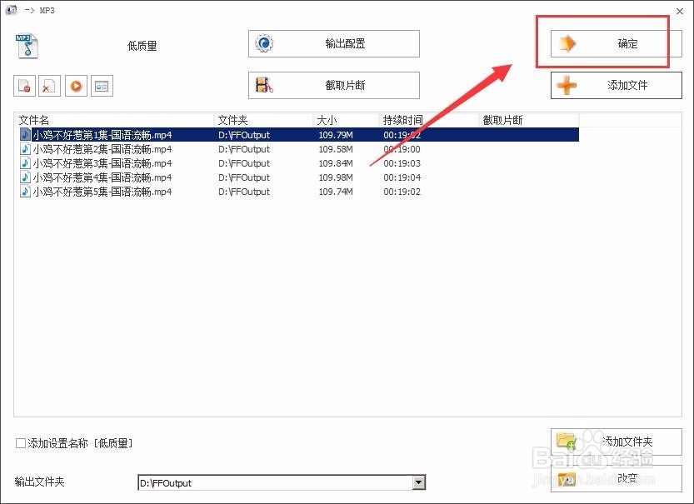Click the change output folder icon

coord(567,481)
